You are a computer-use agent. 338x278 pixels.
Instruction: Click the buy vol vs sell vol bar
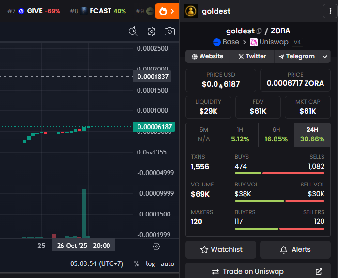[279, 201]
